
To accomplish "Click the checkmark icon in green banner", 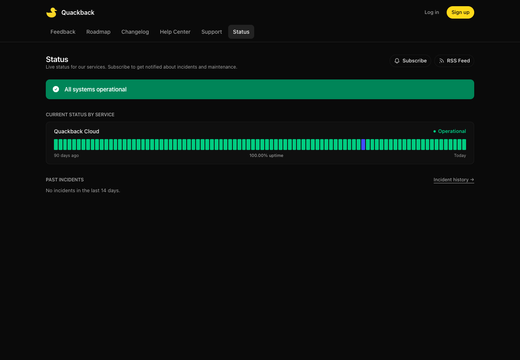I will point(56,89).
